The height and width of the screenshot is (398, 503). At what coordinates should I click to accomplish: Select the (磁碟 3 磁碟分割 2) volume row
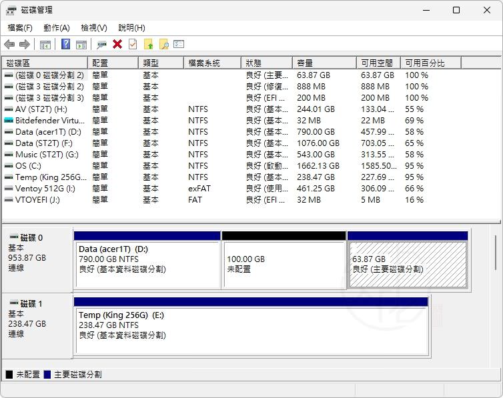[251, 87]
